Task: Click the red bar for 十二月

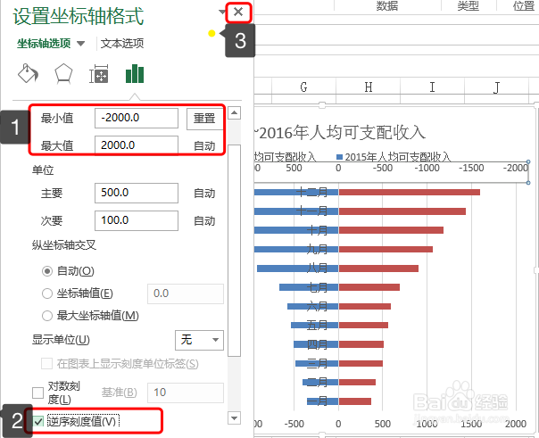Action: [x=410, y=192]
